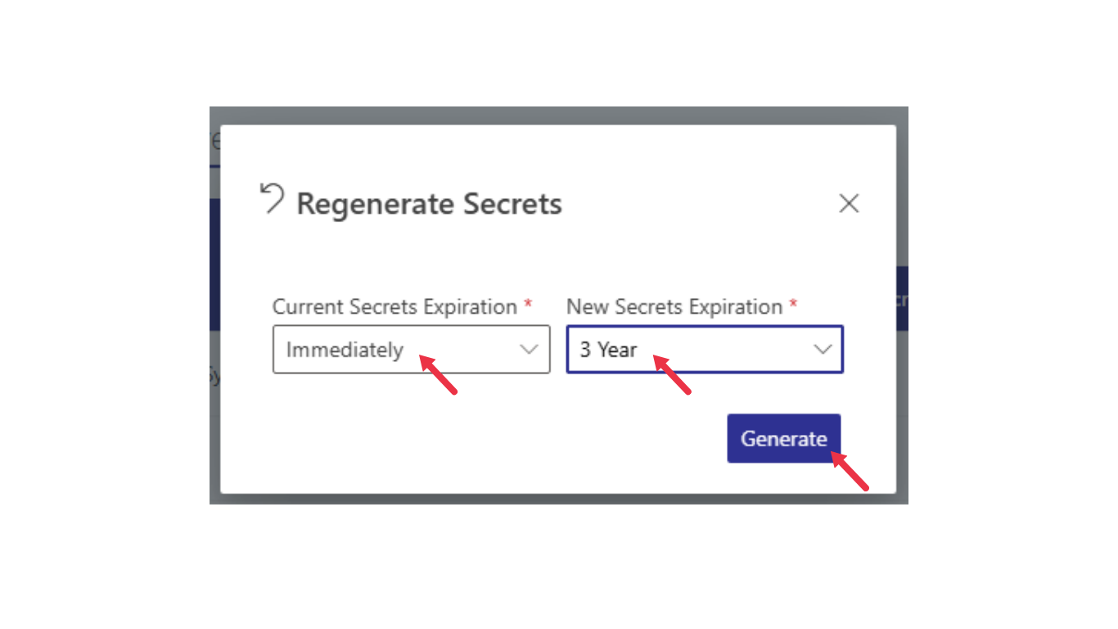Open the Current Secrets Expiration dropdown
The width and height of the screenshot is (1118, 629).
[411, 350]
